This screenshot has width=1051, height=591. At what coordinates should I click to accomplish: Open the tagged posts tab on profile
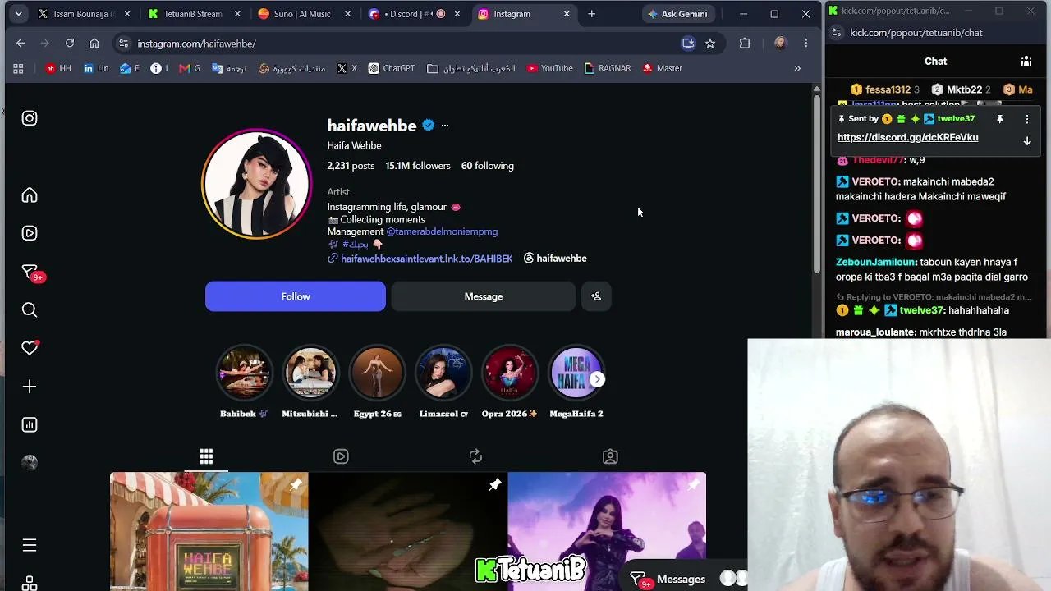(x=610, y=456)
